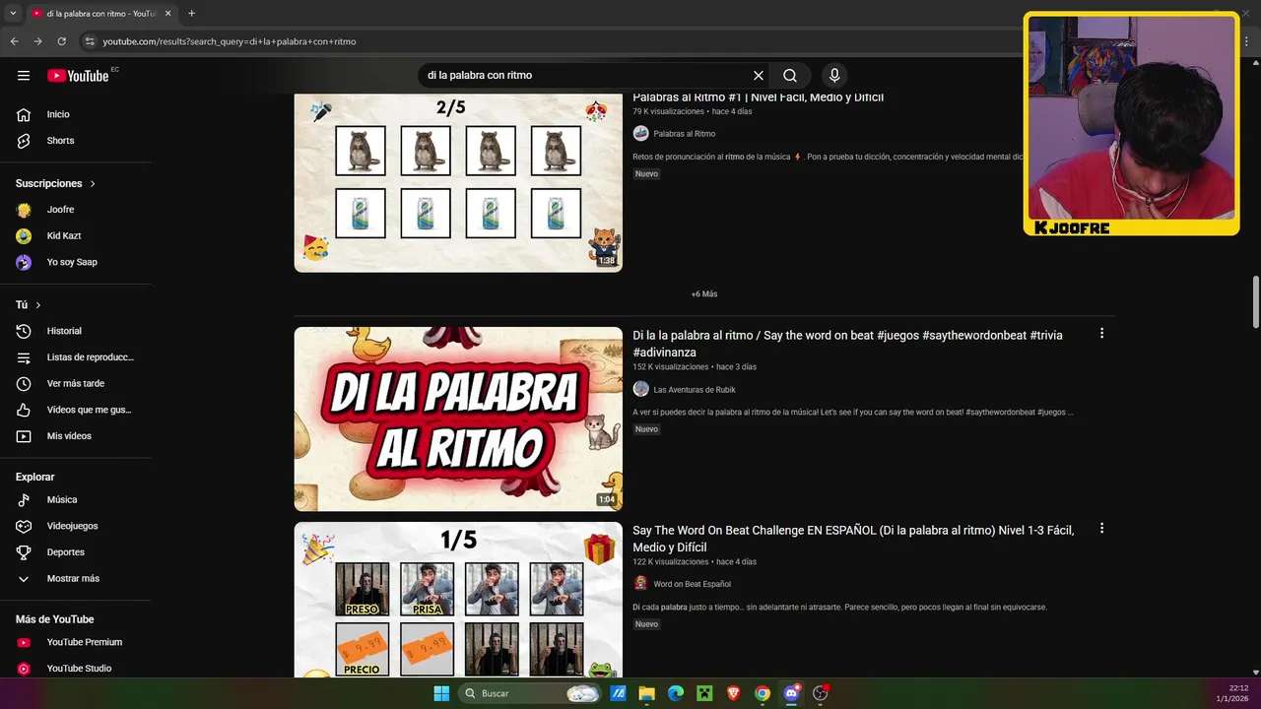Click the Palabras al Ritmo #1 video title
1261x709 pixels.
pos(758,97)
